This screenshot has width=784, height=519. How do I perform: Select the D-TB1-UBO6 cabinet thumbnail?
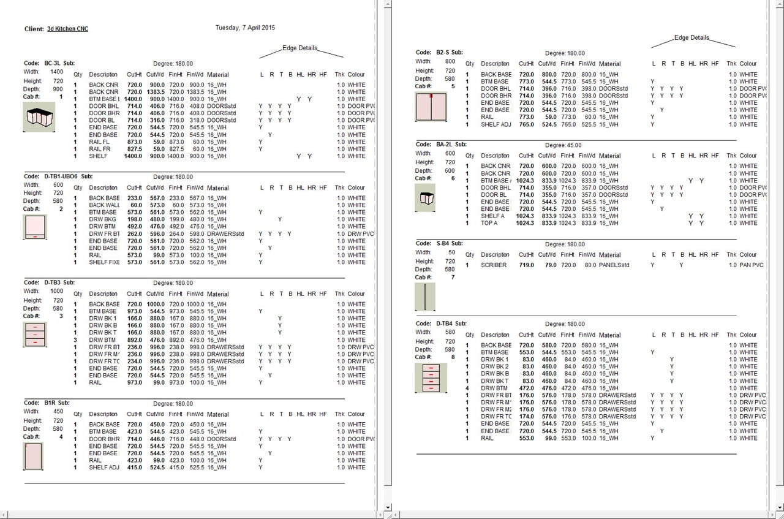pos(34,227)
